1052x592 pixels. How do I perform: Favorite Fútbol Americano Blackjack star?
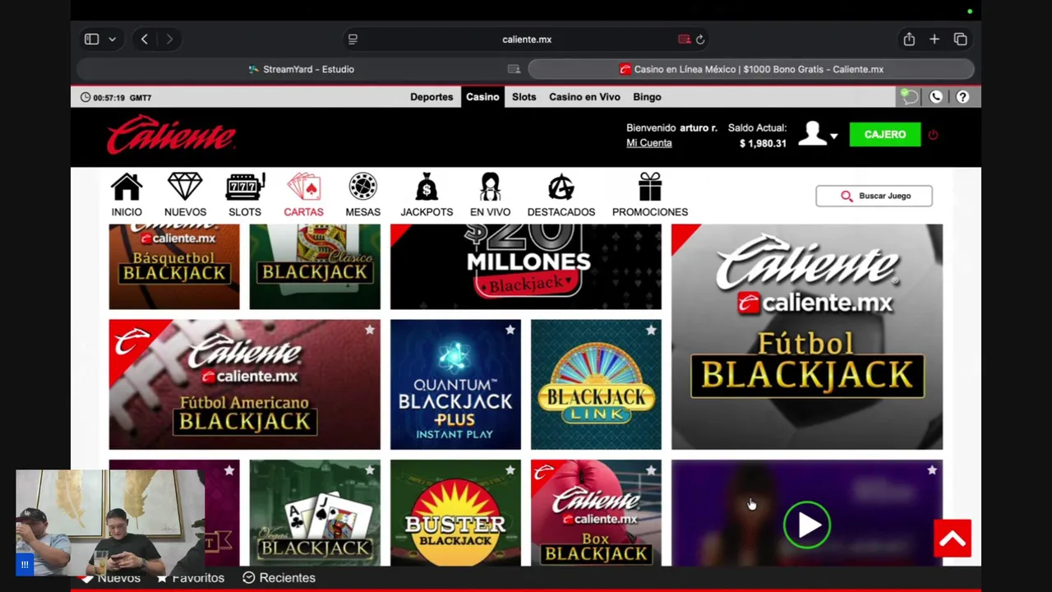(370, 330)
